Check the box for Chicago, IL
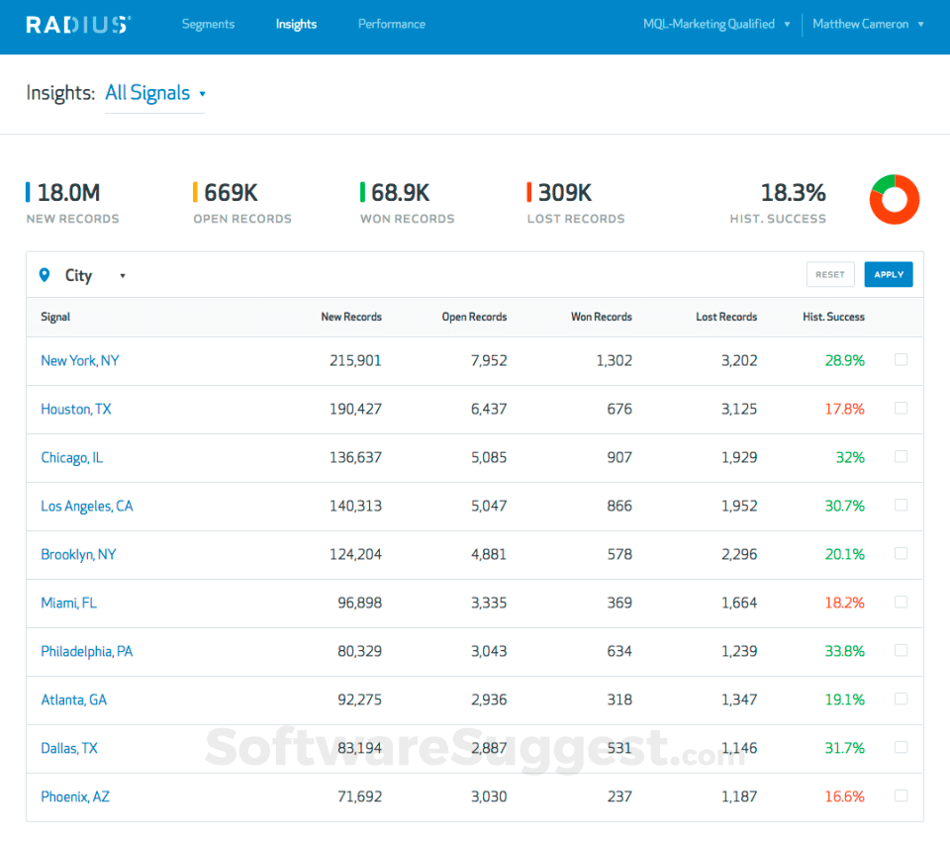Screen dimensions: 950x844 tap(901, 457)
